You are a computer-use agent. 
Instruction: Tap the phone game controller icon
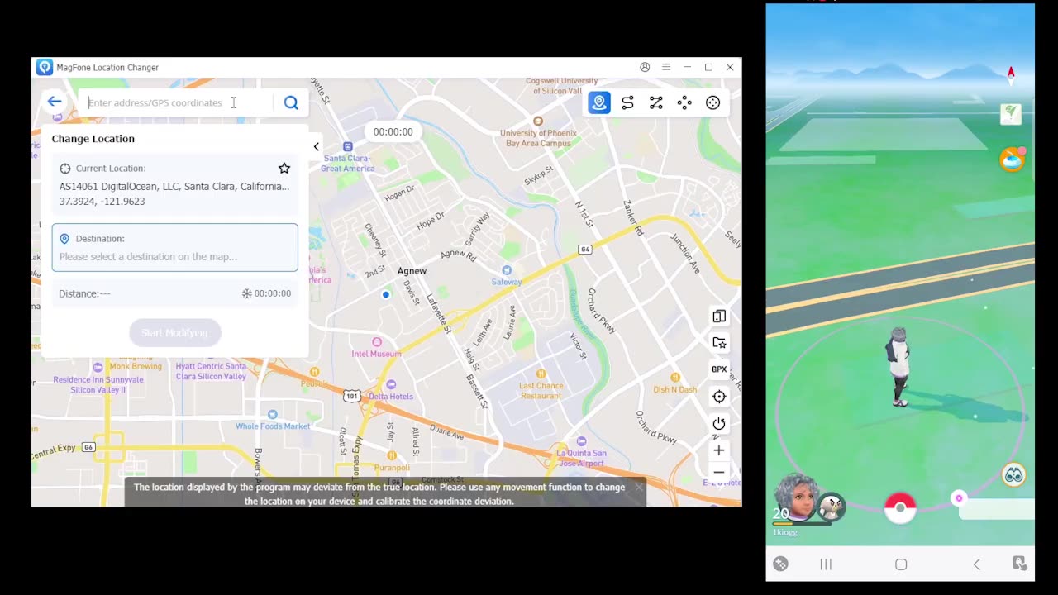(x=780, y=564)
